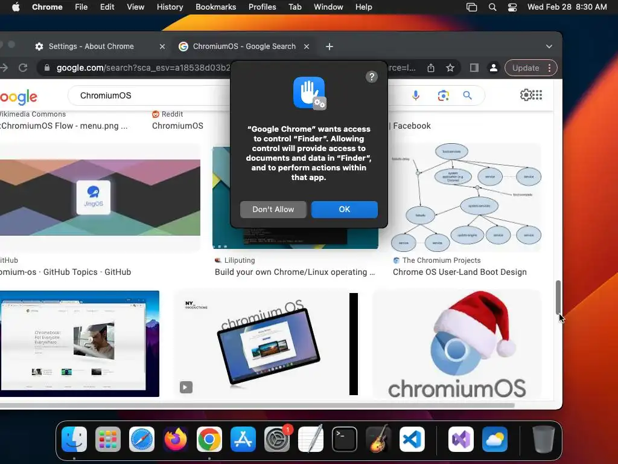Launch Visual Studio Code from Dock
Screen dimensions: 618x464
pyautogui.click(x=412, y=439)
